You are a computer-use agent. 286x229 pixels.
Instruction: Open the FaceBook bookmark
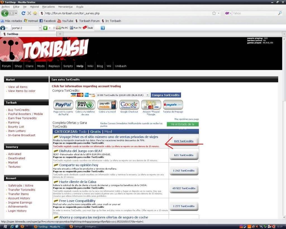[48, 21]
